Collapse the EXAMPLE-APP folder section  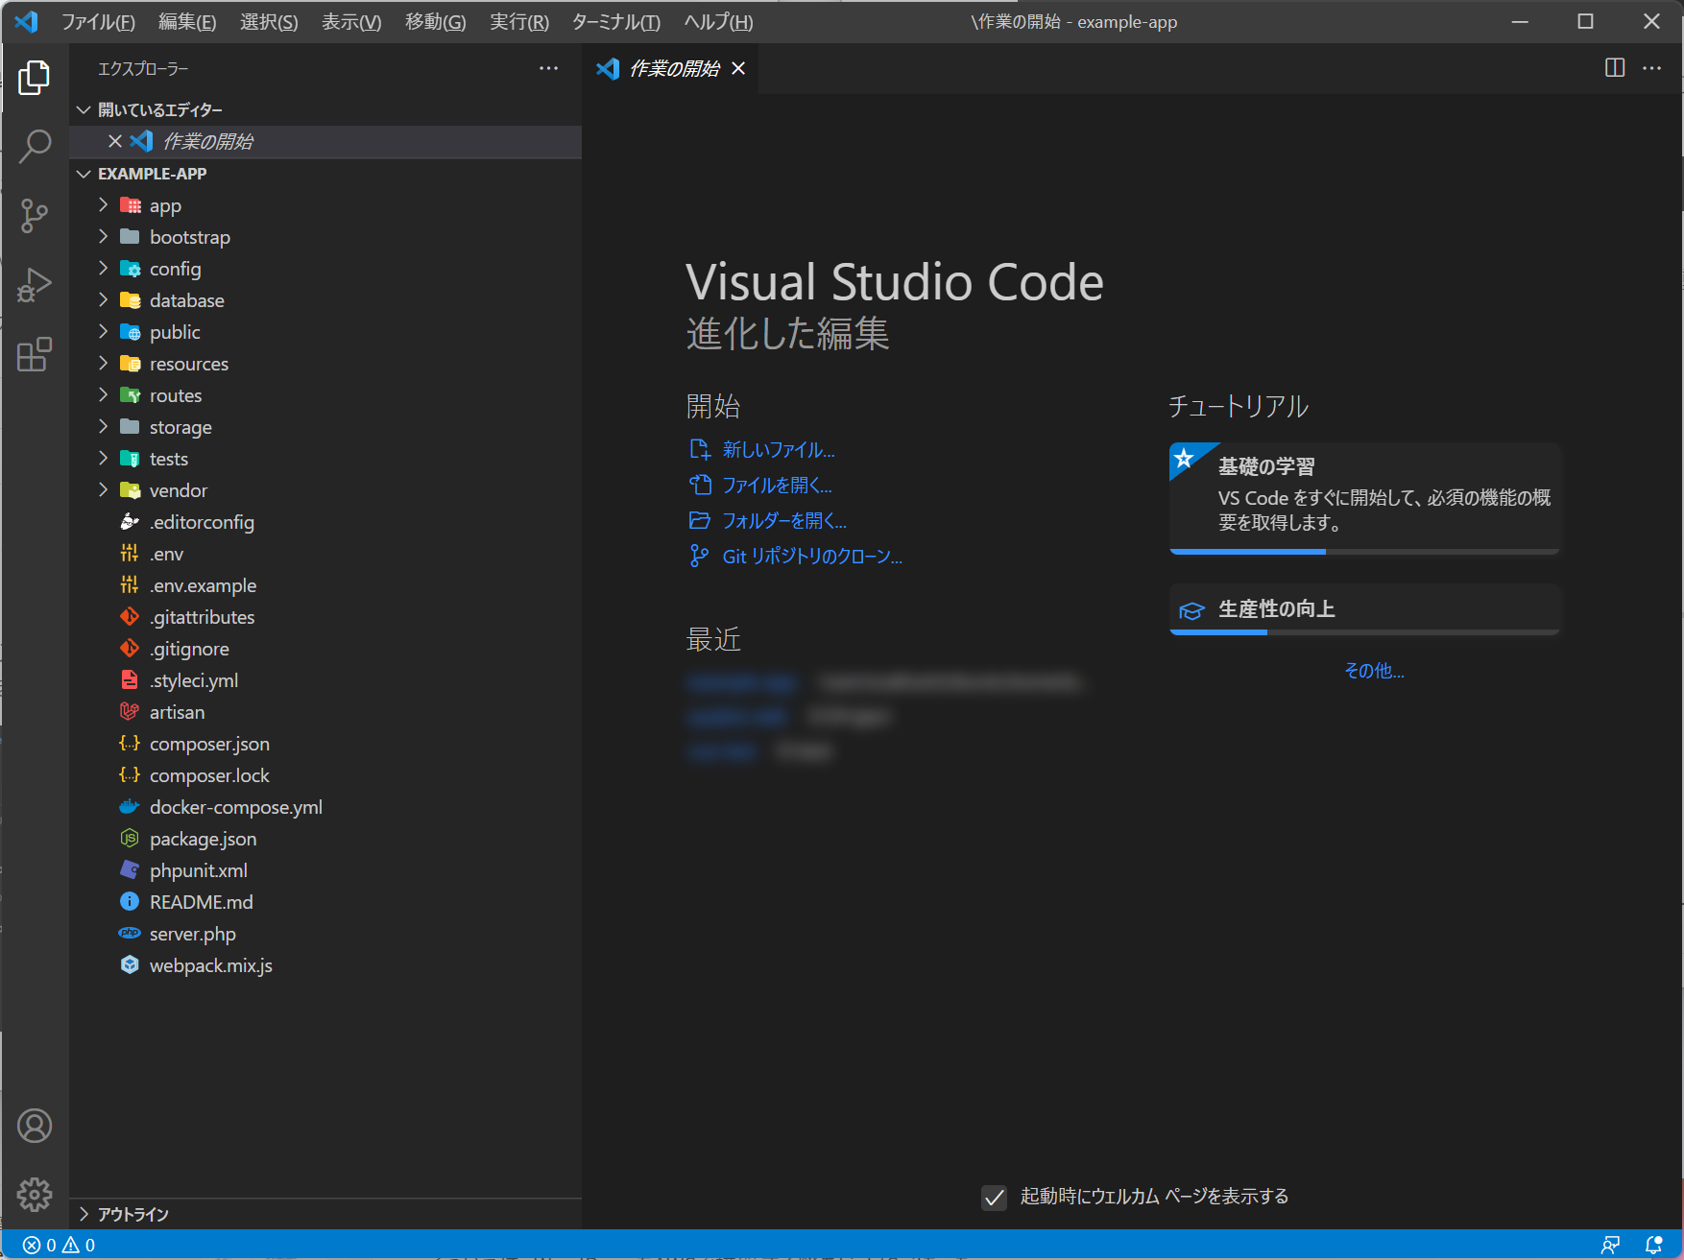(x=84, y=174)
